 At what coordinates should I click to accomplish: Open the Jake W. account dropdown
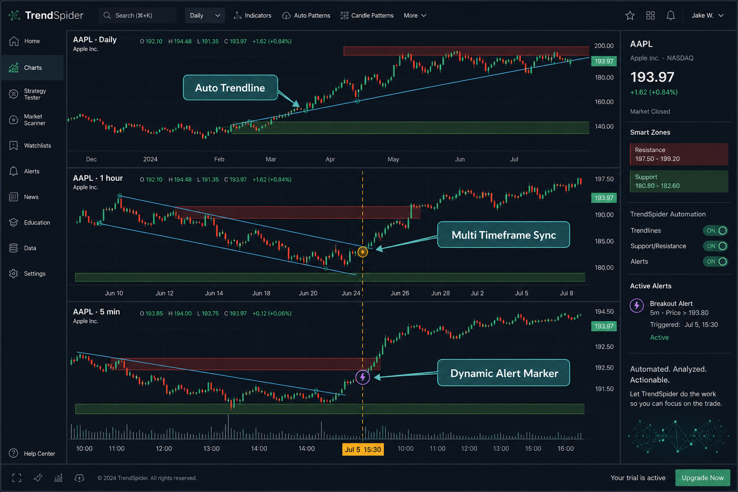coord(708,15)
